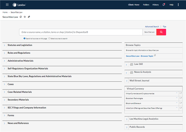The width and height of the screenshot is (186, 132).
Task: Open Client -None- menu
Action: 134,5
